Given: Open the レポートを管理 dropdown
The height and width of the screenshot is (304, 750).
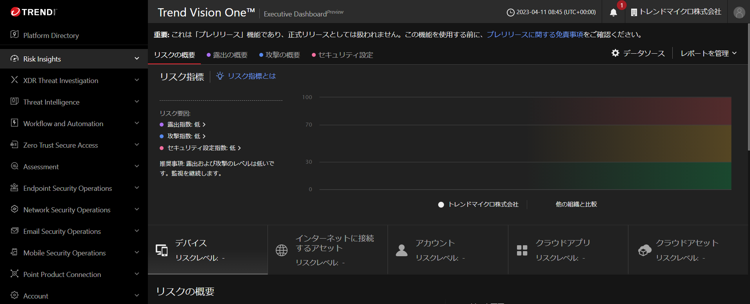Looking at the screenshot, I should point(708,53).
